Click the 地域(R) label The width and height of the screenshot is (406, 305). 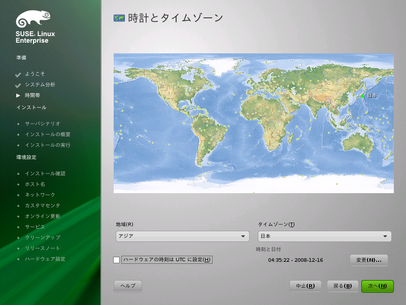(124, 224)
